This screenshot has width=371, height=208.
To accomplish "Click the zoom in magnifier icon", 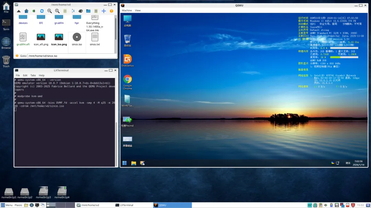I will coord(49,11).
